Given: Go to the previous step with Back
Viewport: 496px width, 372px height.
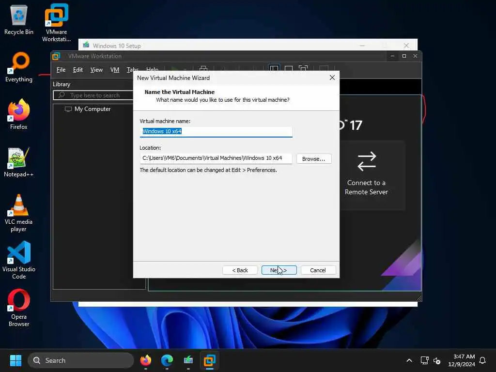Looking at the screenshot, I should point(240,270).
